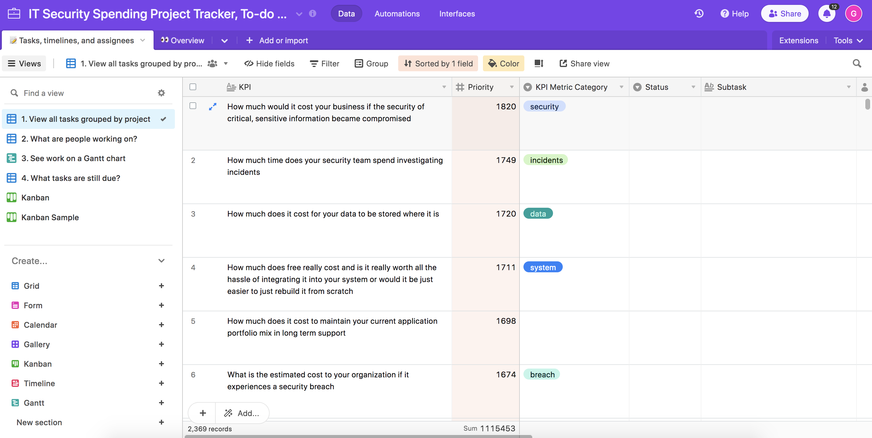872x438 pixels.
Task: Click the search magnifier in toolbar
Action: click(x=857, y=64)
